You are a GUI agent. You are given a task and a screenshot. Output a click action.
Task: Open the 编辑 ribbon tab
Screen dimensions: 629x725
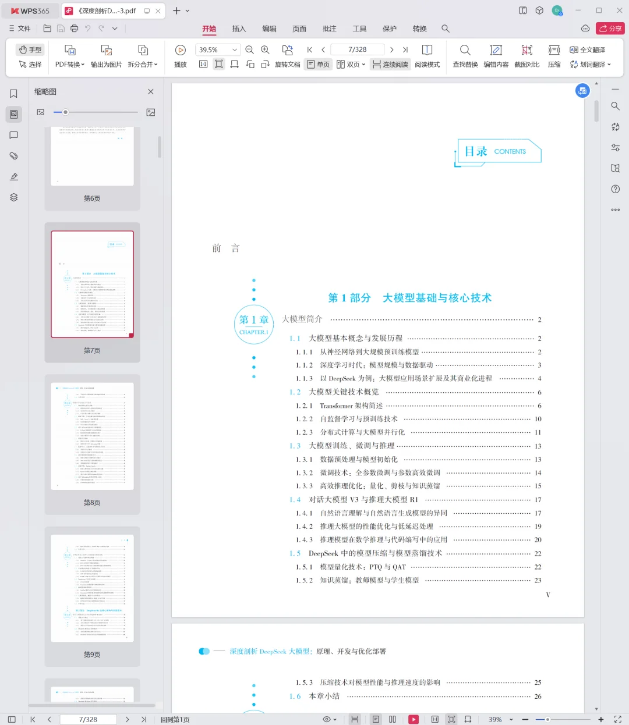click(269, 29)
